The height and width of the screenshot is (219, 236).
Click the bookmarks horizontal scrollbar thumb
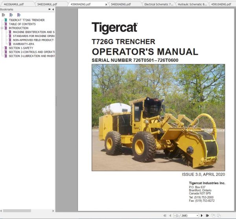click(17, 211)
